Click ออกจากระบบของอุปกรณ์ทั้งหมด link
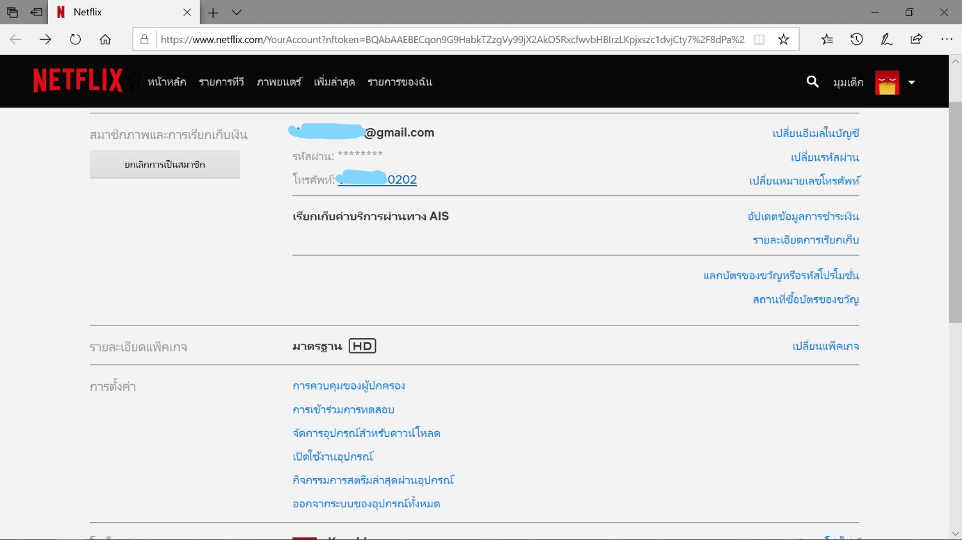This screenshot has height=540, width=962. point(366,503)
